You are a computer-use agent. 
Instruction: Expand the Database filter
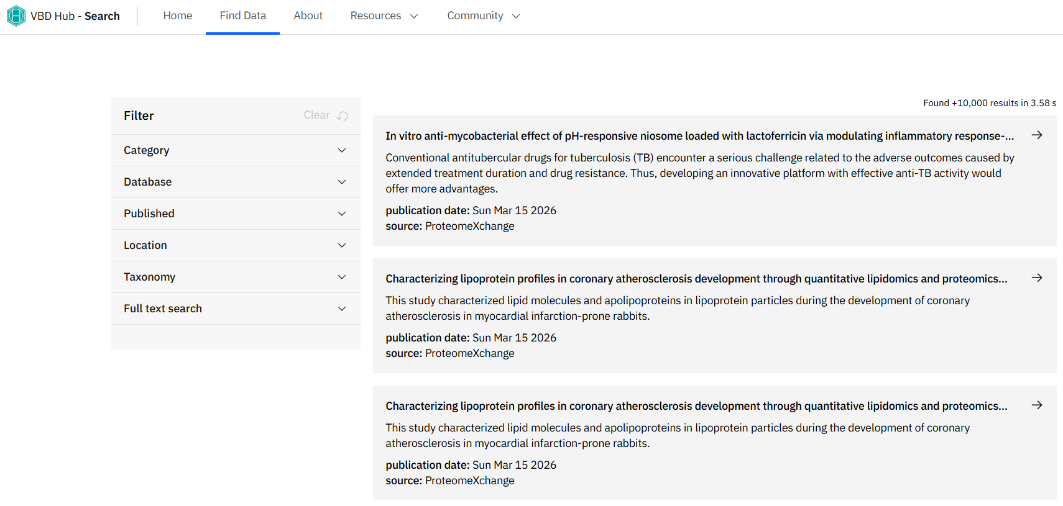[x=236, y=182]
